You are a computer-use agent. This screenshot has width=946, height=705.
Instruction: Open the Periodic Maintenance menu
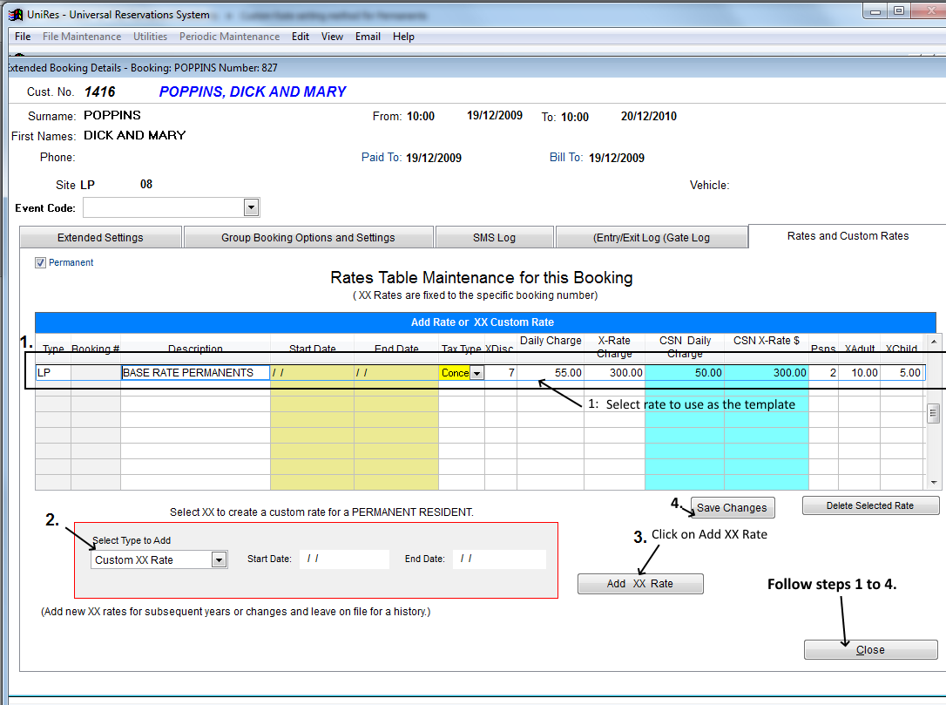(x=229, y=37)
